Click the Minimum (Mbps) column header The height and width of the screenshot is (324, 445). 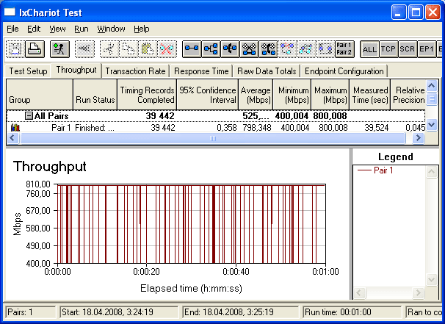click(x=292, y=95)
